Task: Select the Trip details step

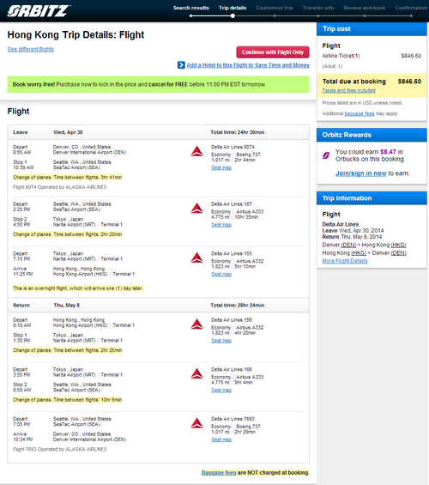Action: [233, 8]
